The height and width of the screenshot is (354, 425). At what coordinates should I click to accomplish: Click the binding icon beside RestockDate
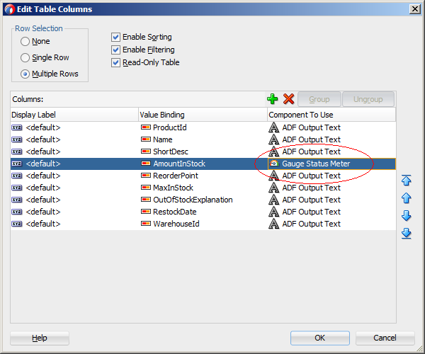(x=146, y=211)
